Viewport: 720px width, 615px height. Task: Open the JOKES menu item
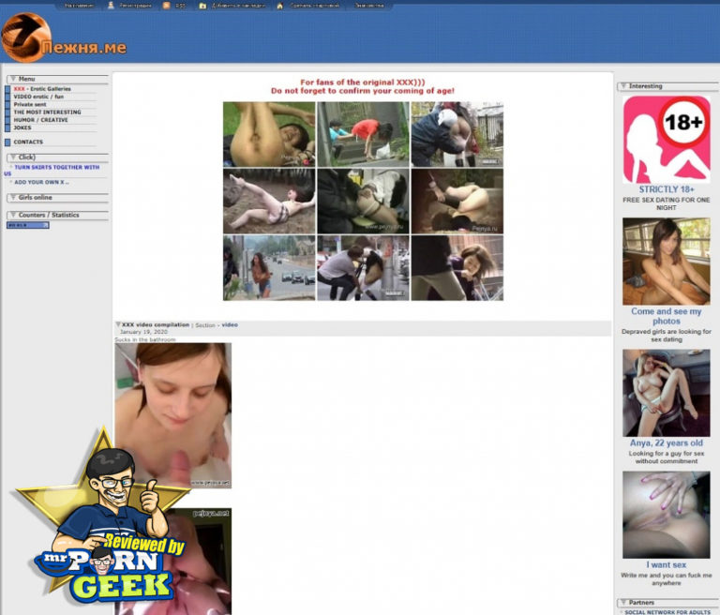(22, 127)
